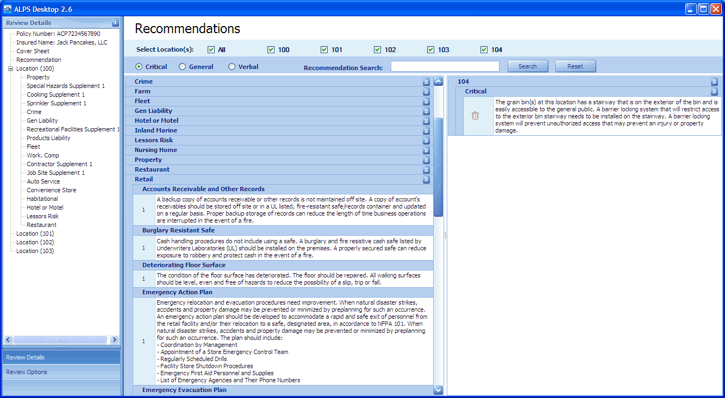This screenshot has height=398, width=725.
Task: Focus the Recommendation Search field
Action: tap(445, 66)
